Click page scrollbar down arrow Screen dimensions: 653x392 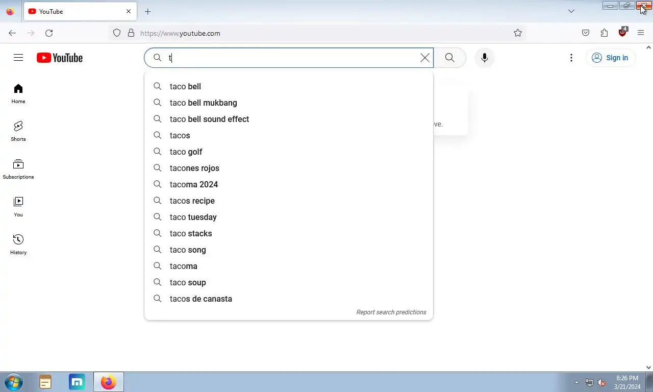(x=648, y=367)
